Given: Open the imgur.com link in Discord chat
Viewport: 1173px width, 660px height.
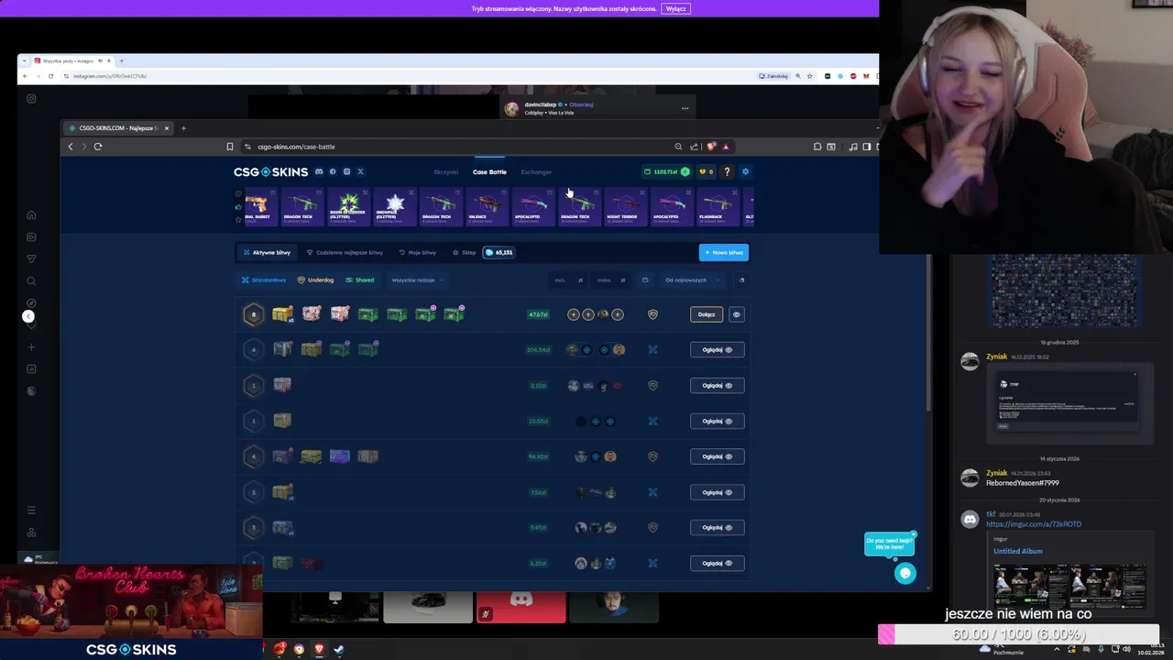Looking at the screenshot, I should click(x=1034, y=524).
